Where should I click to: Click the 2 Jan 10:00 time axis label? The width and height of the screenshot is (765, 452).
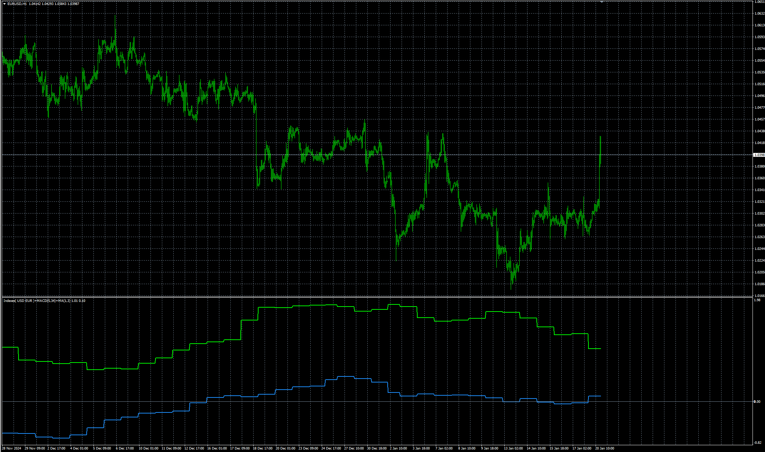point(398,448)
